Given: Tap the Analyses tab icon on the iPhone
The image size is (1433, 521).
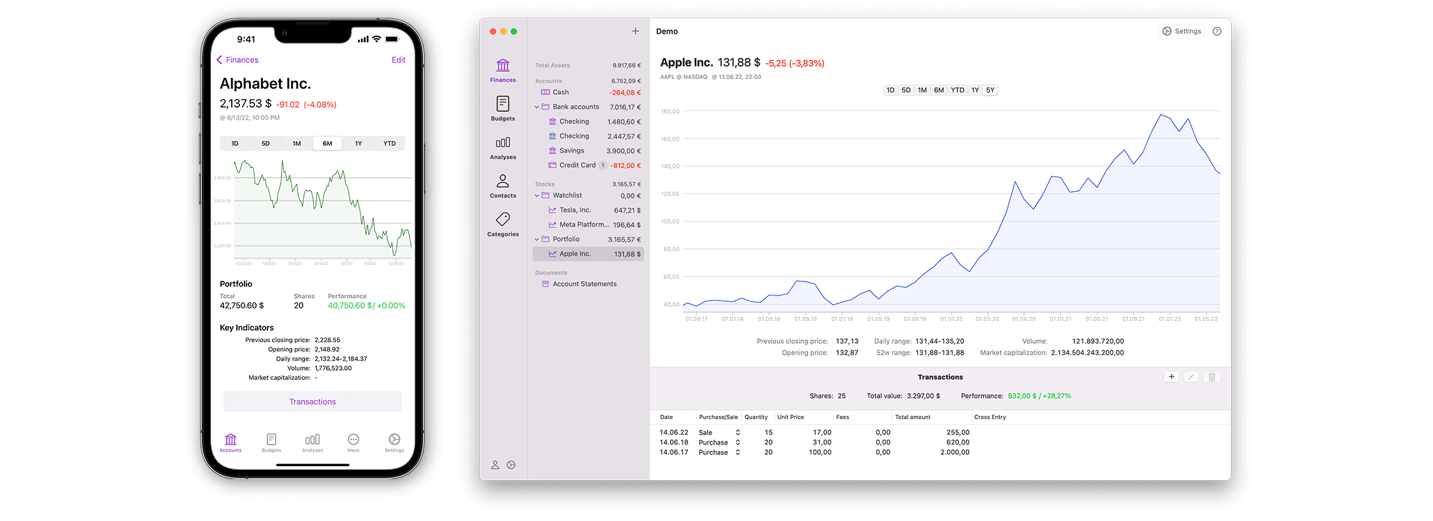Looking at the screenshot, I should 312,439.
